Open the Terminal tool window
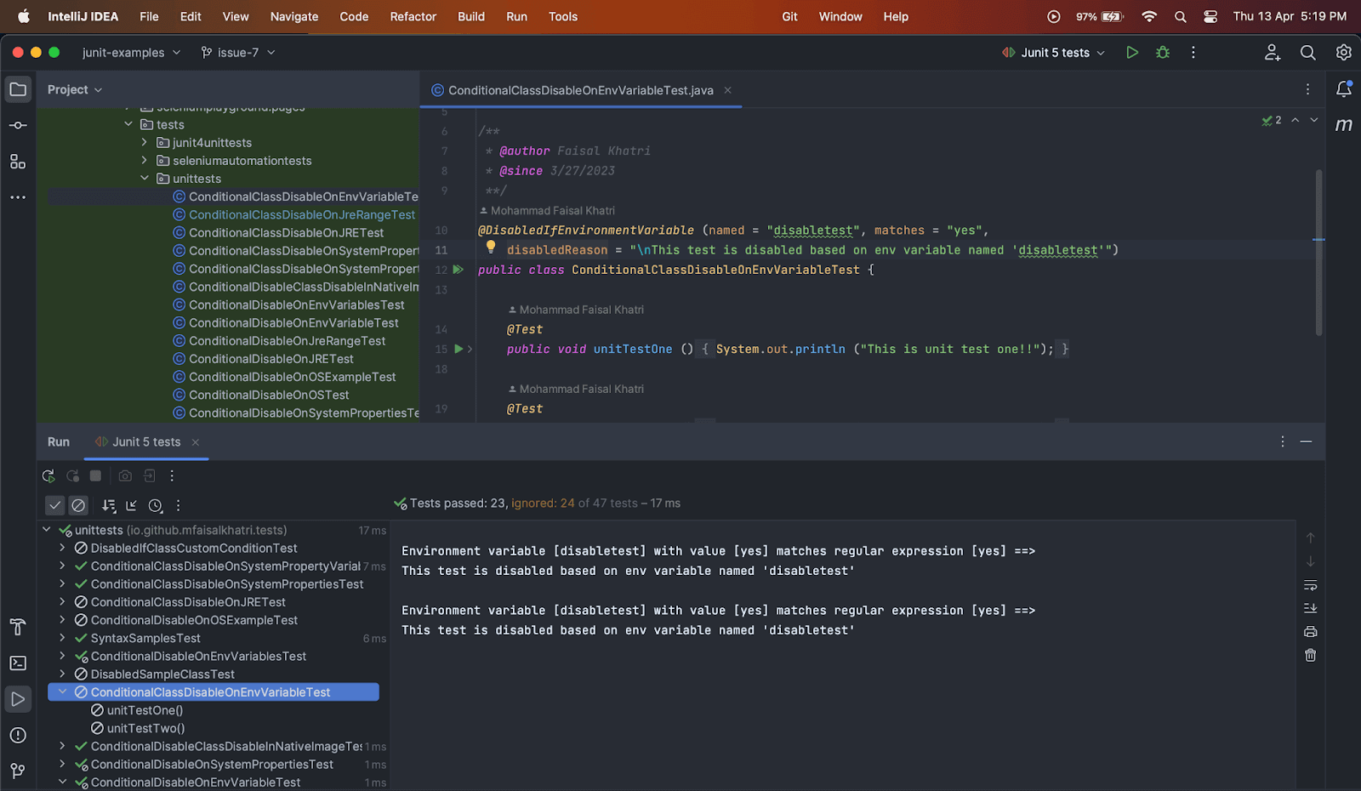 18,663
